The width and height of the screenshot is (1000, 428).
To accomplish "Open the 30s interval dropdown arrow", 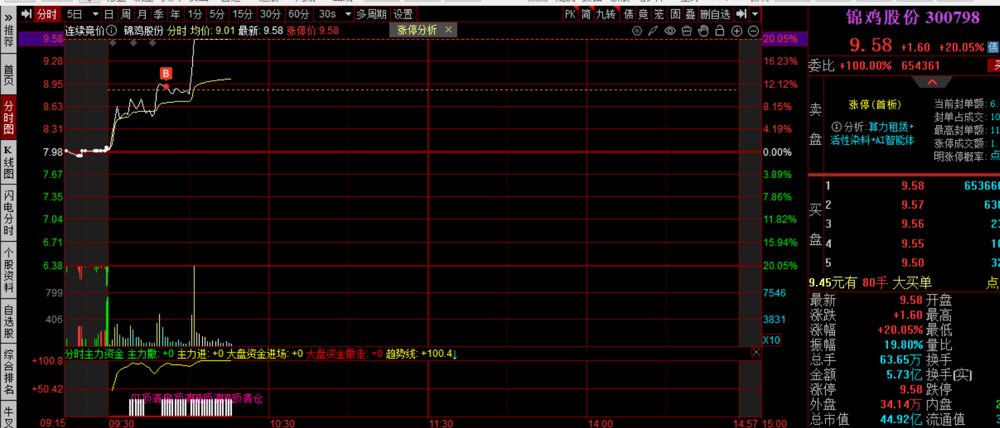I will (x=347, y=14).
